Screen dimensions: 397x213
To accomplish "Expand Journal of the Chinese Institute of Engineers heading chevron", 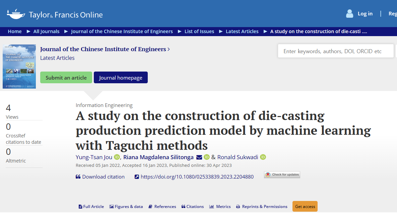I will click(169, 49).
